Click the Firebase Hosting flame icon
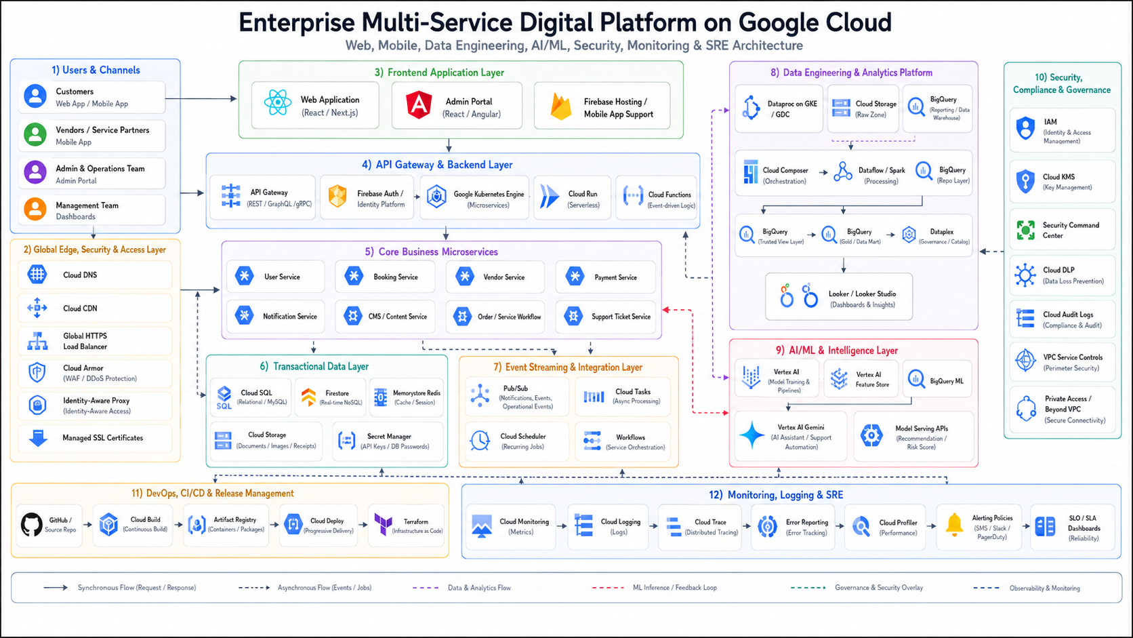Image resolution: width=1133 pixels, height=638 pixels. 561,106
